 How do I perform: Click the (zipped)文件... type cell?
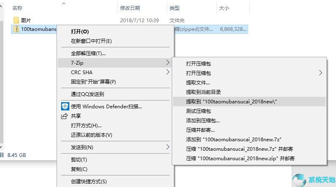(194, 29)
